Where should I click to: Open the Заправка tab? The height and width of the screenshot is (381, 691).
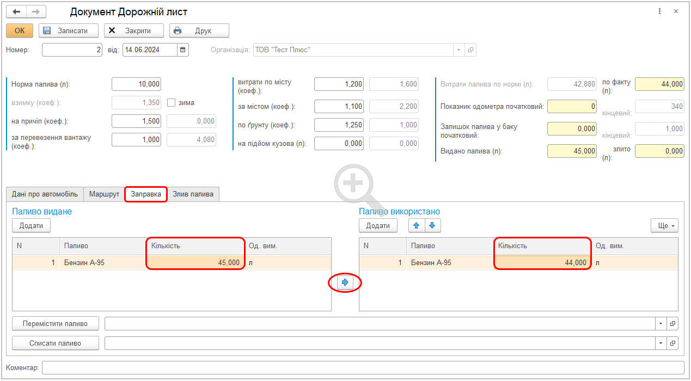[146, 194]
